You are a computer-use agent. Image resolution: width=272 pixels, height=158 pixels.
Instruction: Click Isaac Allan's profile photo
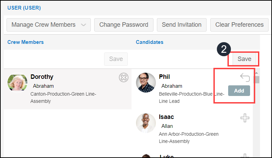[146, 123]
